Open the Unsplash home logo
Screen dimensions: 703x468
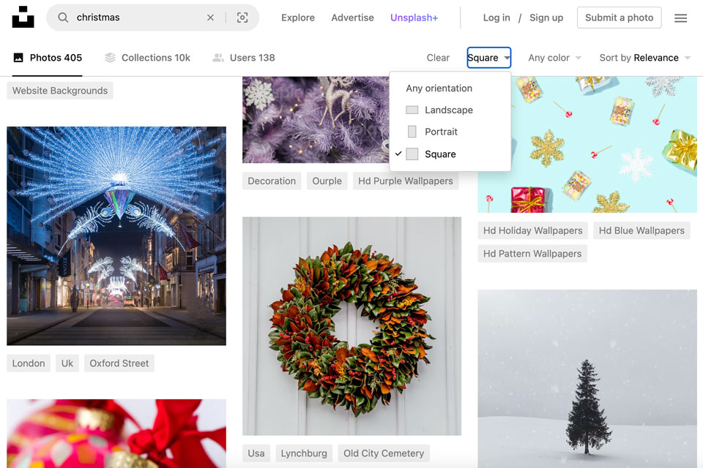pos(23,17)
